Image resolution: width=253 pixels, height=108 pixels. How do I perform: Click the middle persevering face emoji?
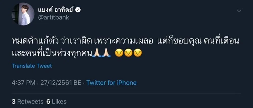coord(128,53)
